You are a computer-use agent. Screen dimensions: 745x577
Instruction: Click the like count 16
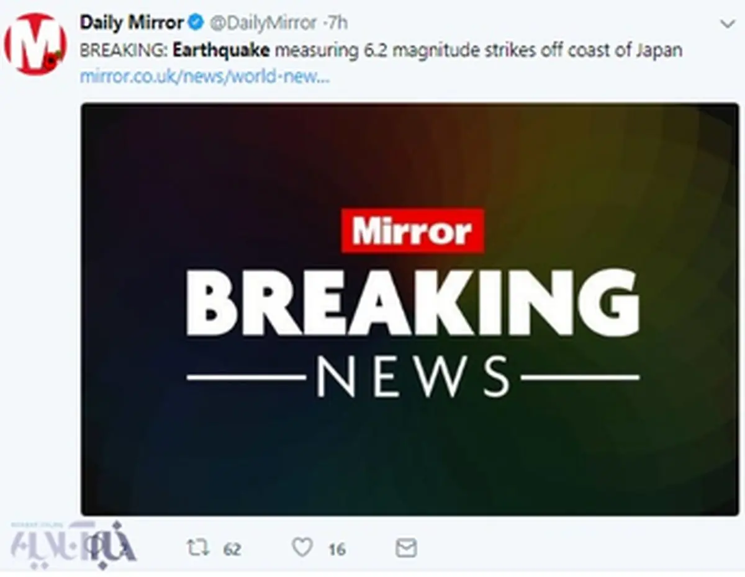[x=336, y=549]
